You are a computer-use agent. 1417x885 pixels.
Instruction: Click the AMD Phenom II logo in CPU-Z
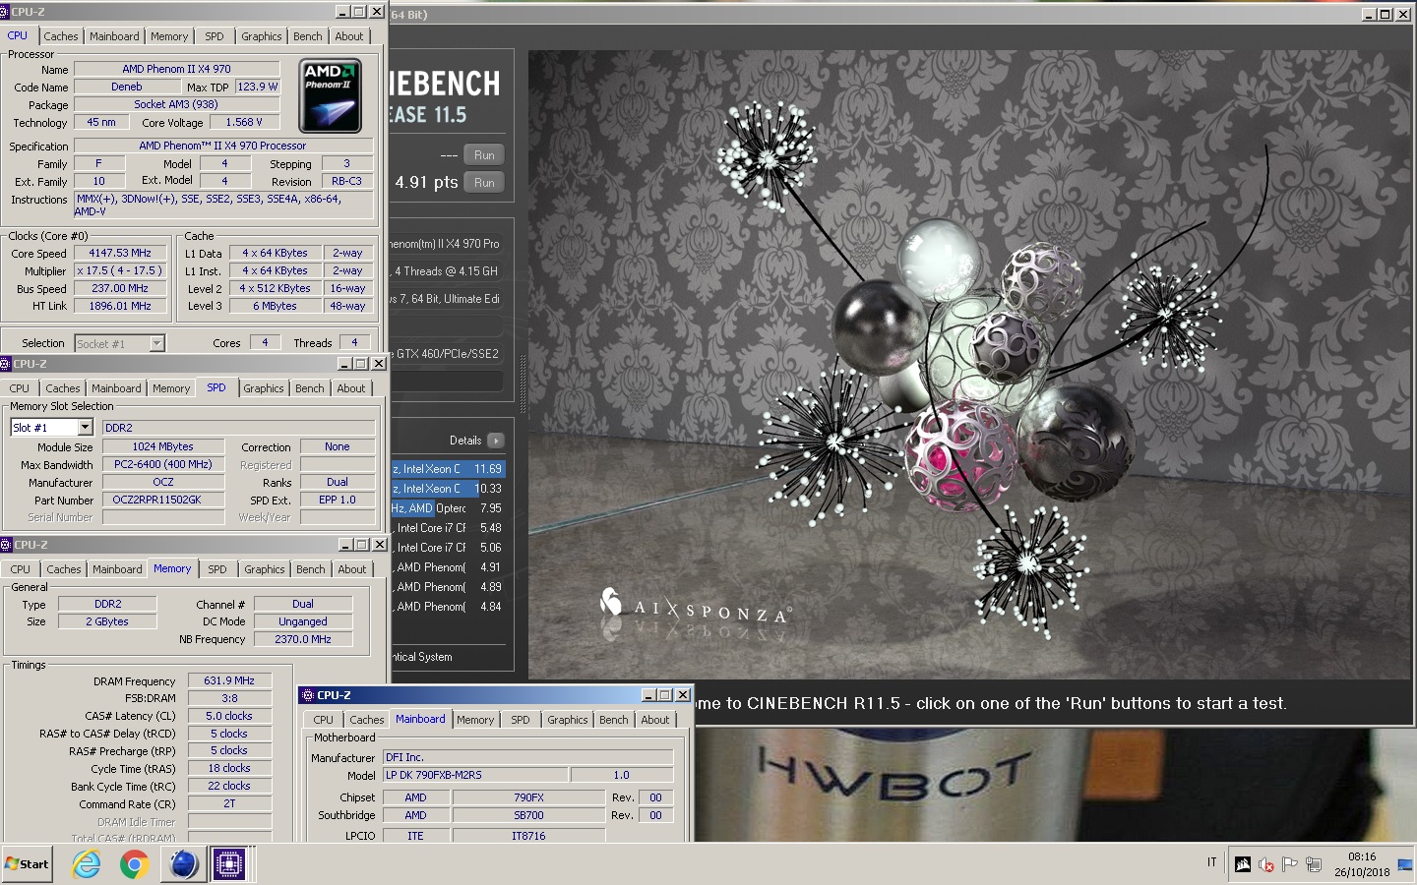click(x=330, y=95)
